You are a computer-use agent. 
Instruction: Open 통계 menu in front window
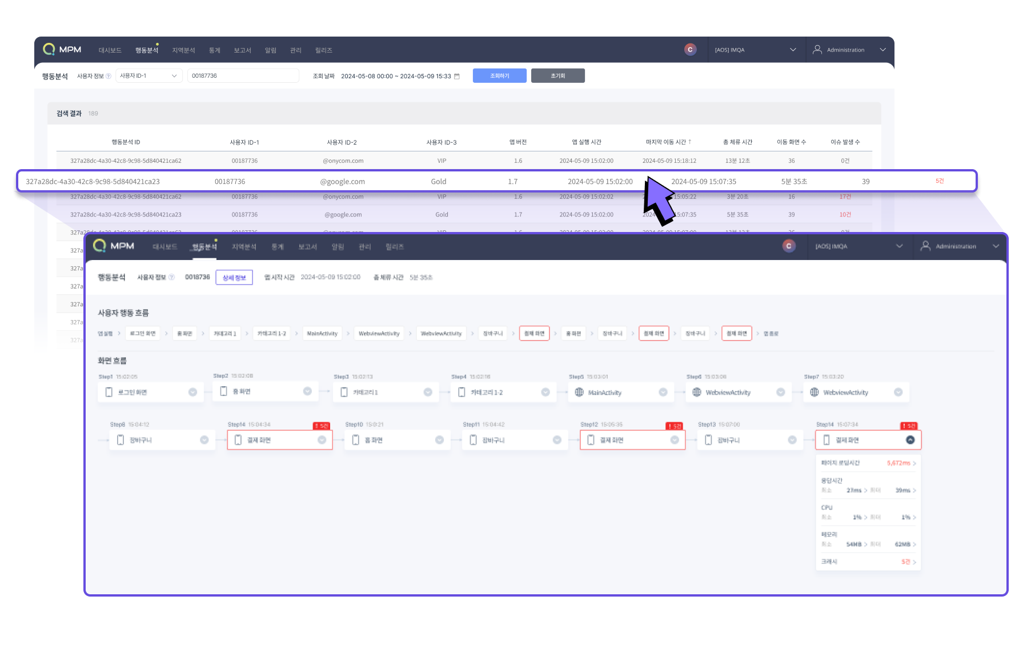tap(278, 247)
